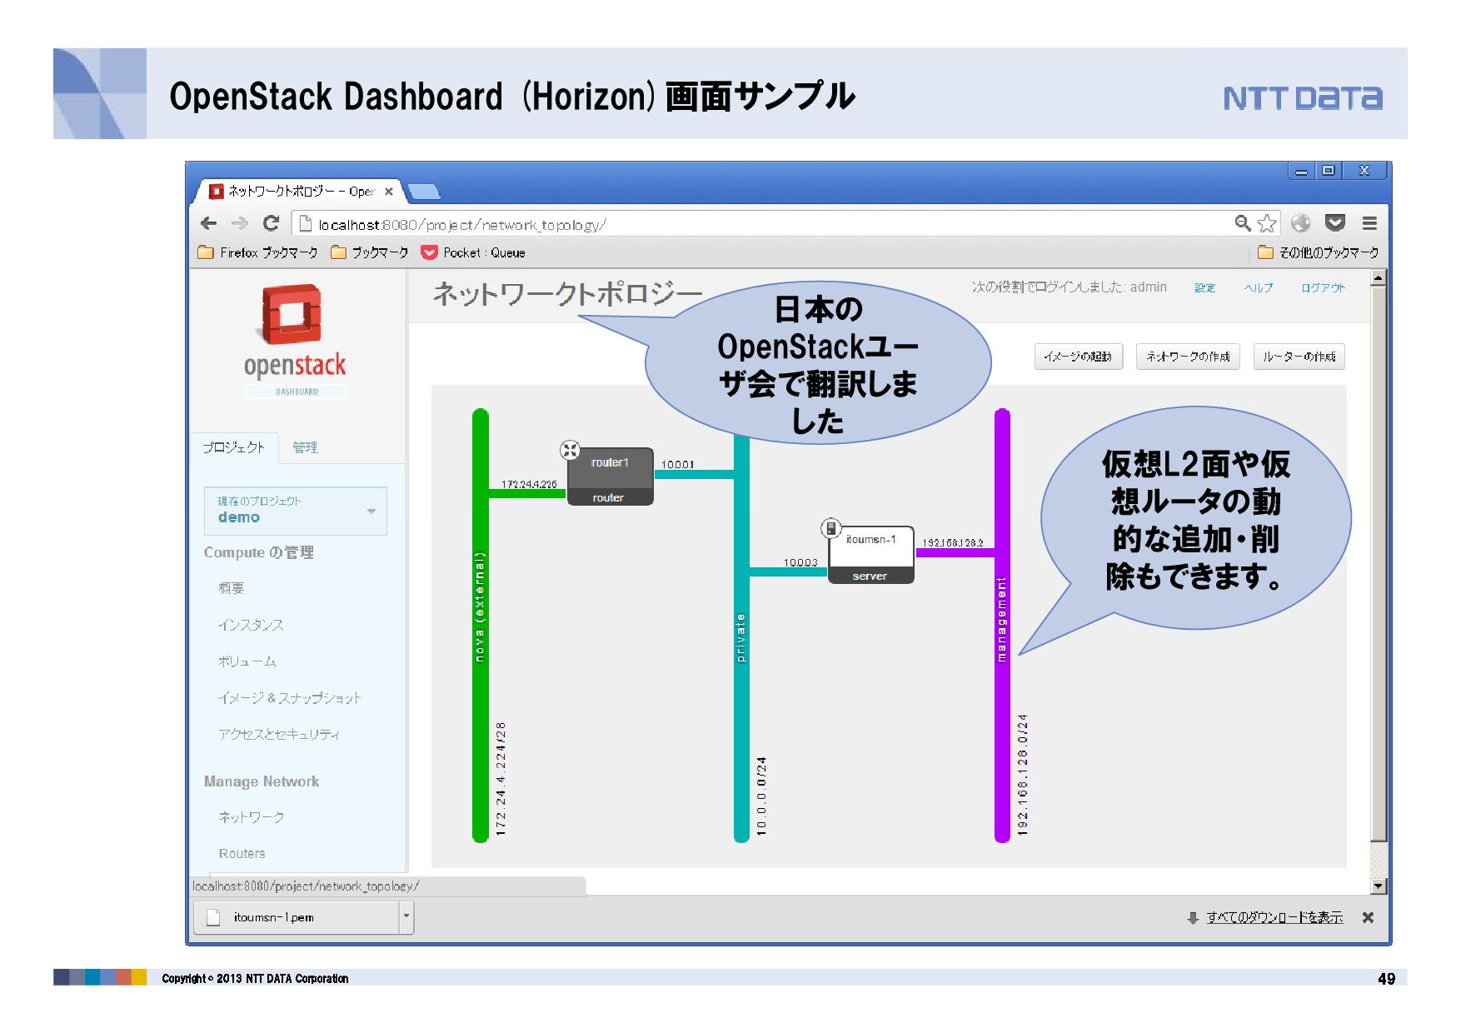Click the イメージの起動 button
Screen dimensions: 1461x1033
pyautogui.click(x=1078, y=357)
